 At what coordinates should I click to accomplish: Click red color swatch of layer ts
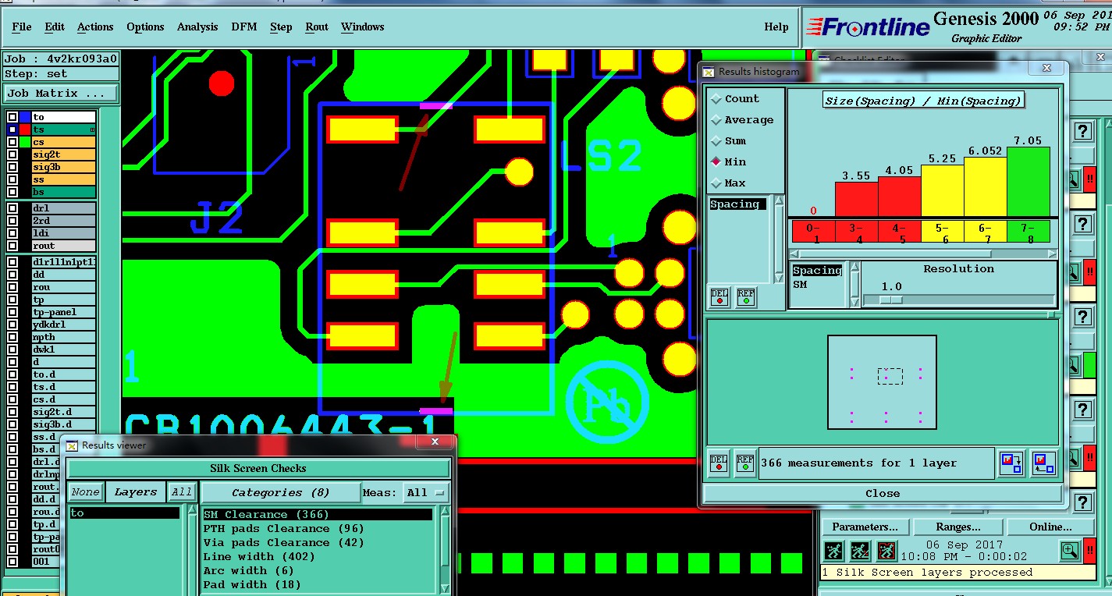(25, 129)
